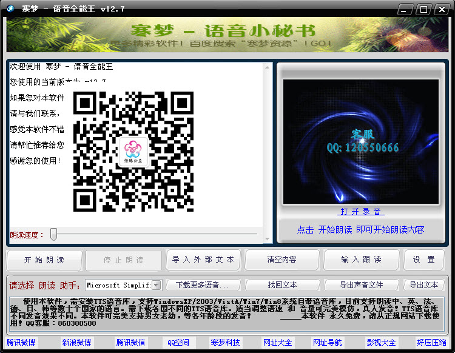455x353 pixels.
Task: Close the 语音全能王 window
Action: click(442, 9)
